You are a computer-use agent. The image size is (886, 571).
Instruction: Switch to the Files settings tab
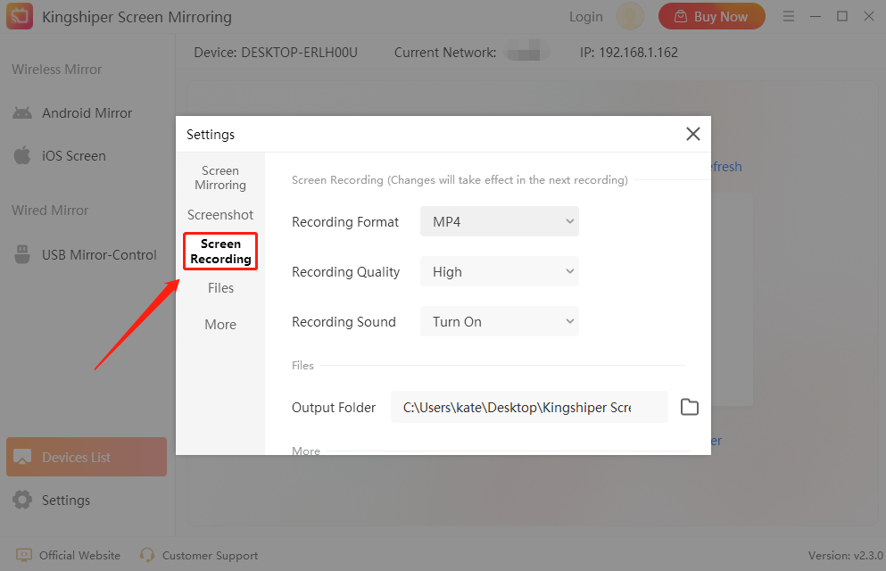pos(220,288)
